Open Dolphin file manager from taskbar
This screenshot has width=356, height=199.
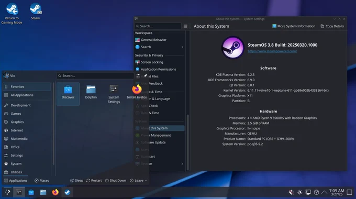click(43, 192)
